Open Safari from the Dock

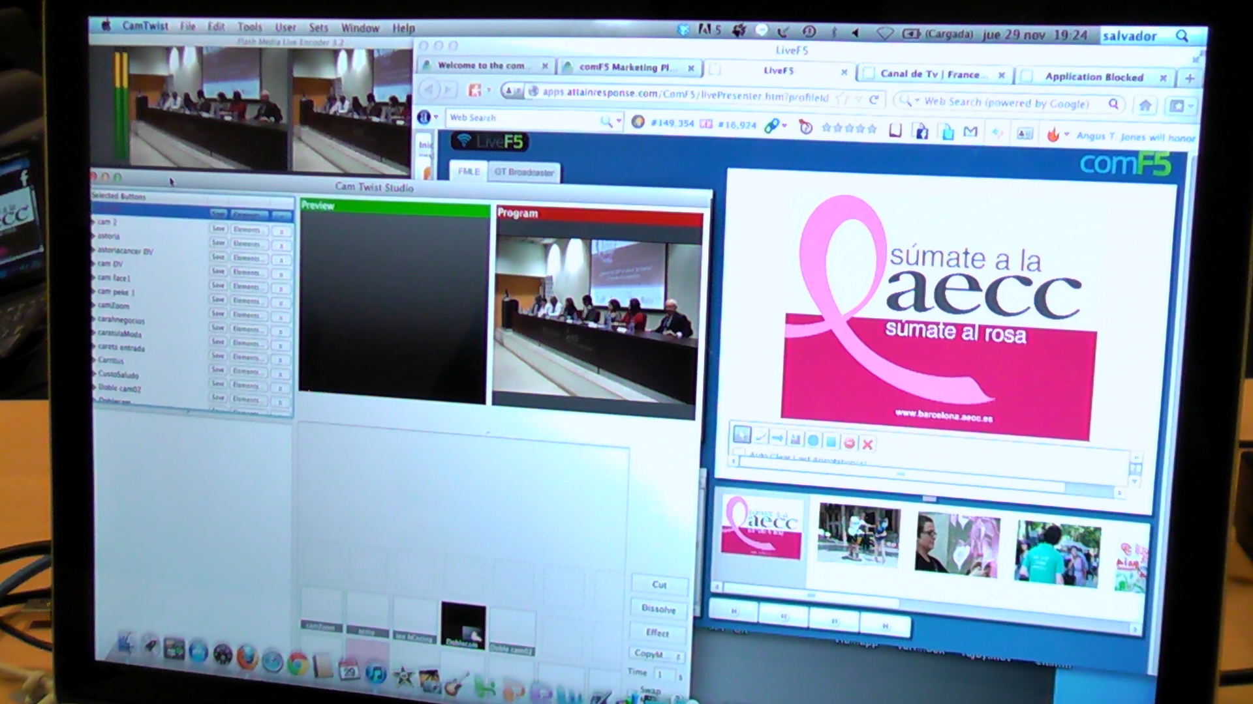point(272,661)
